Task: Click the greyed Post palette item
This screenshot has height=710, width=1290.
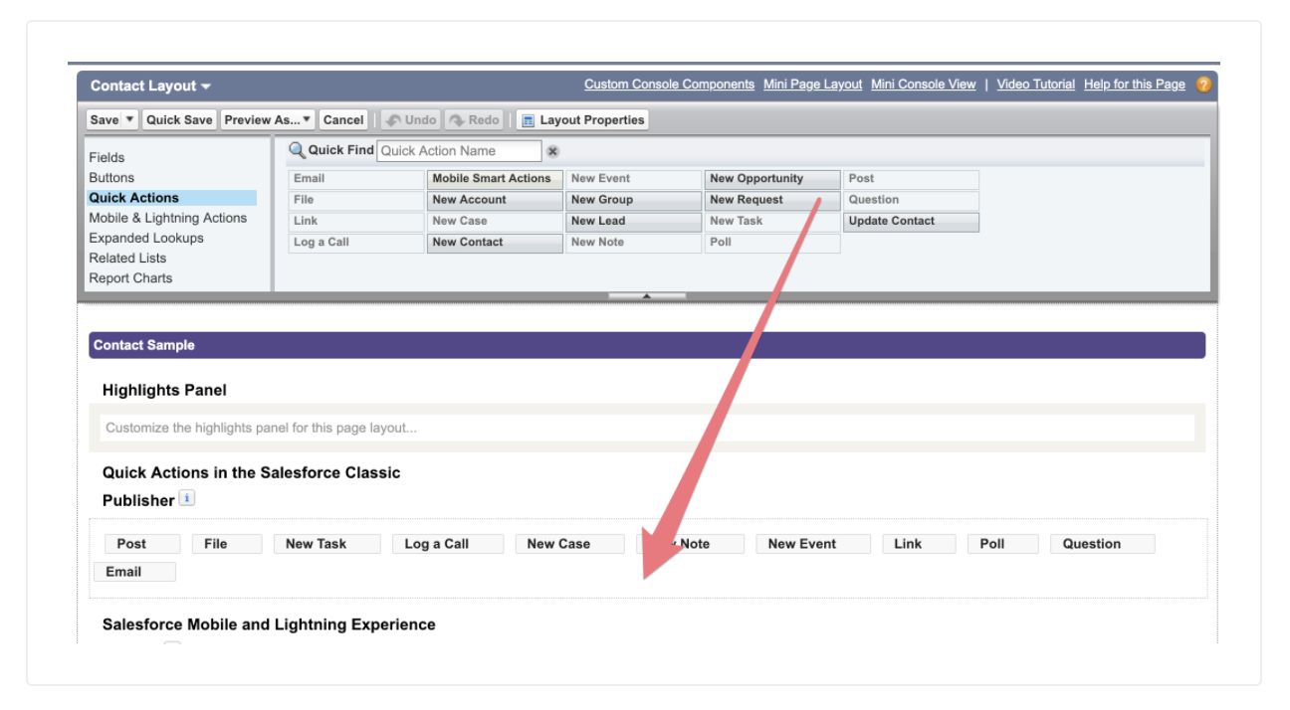Action: tap(912, 179)
